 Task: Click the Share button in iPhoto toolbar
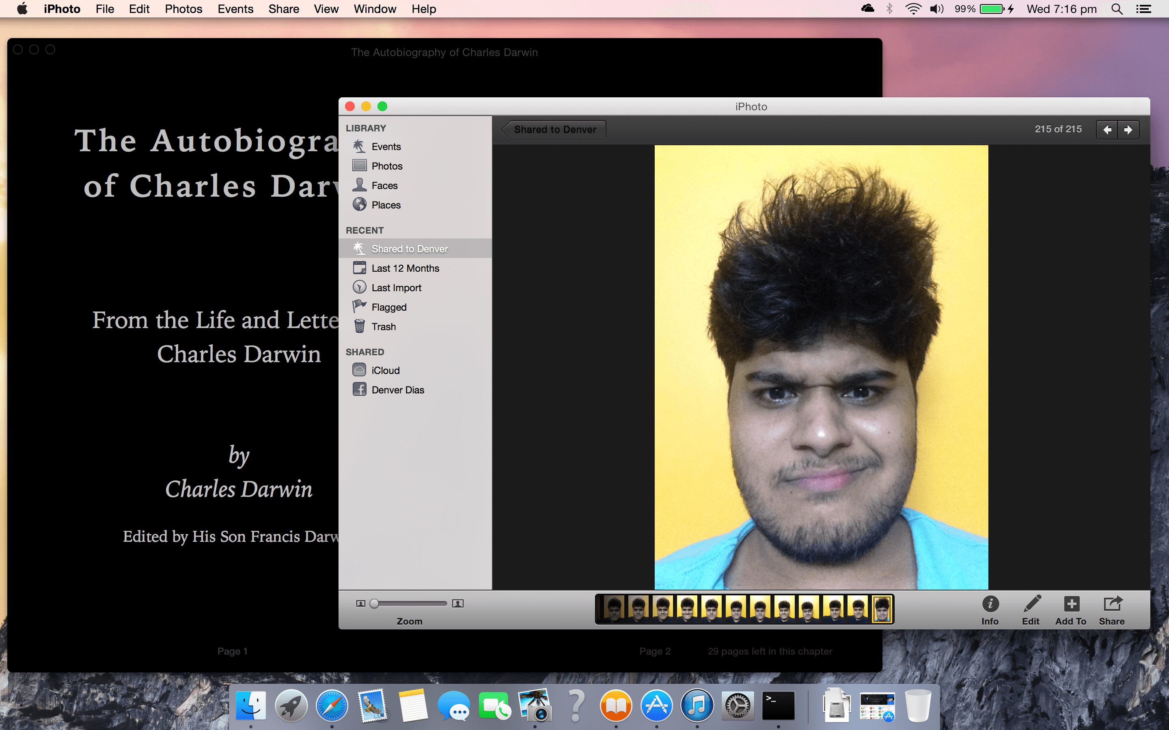1112,610
